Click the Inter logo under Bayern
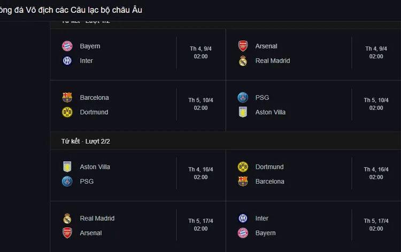Image resolution: width=401 pixels, height=252 pixels. 67,61
